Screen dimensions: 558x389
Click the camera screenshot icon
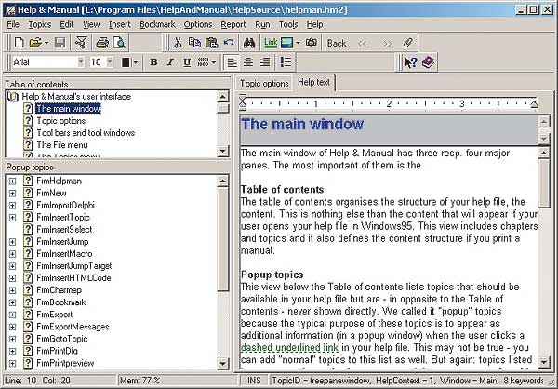point(312,43)
